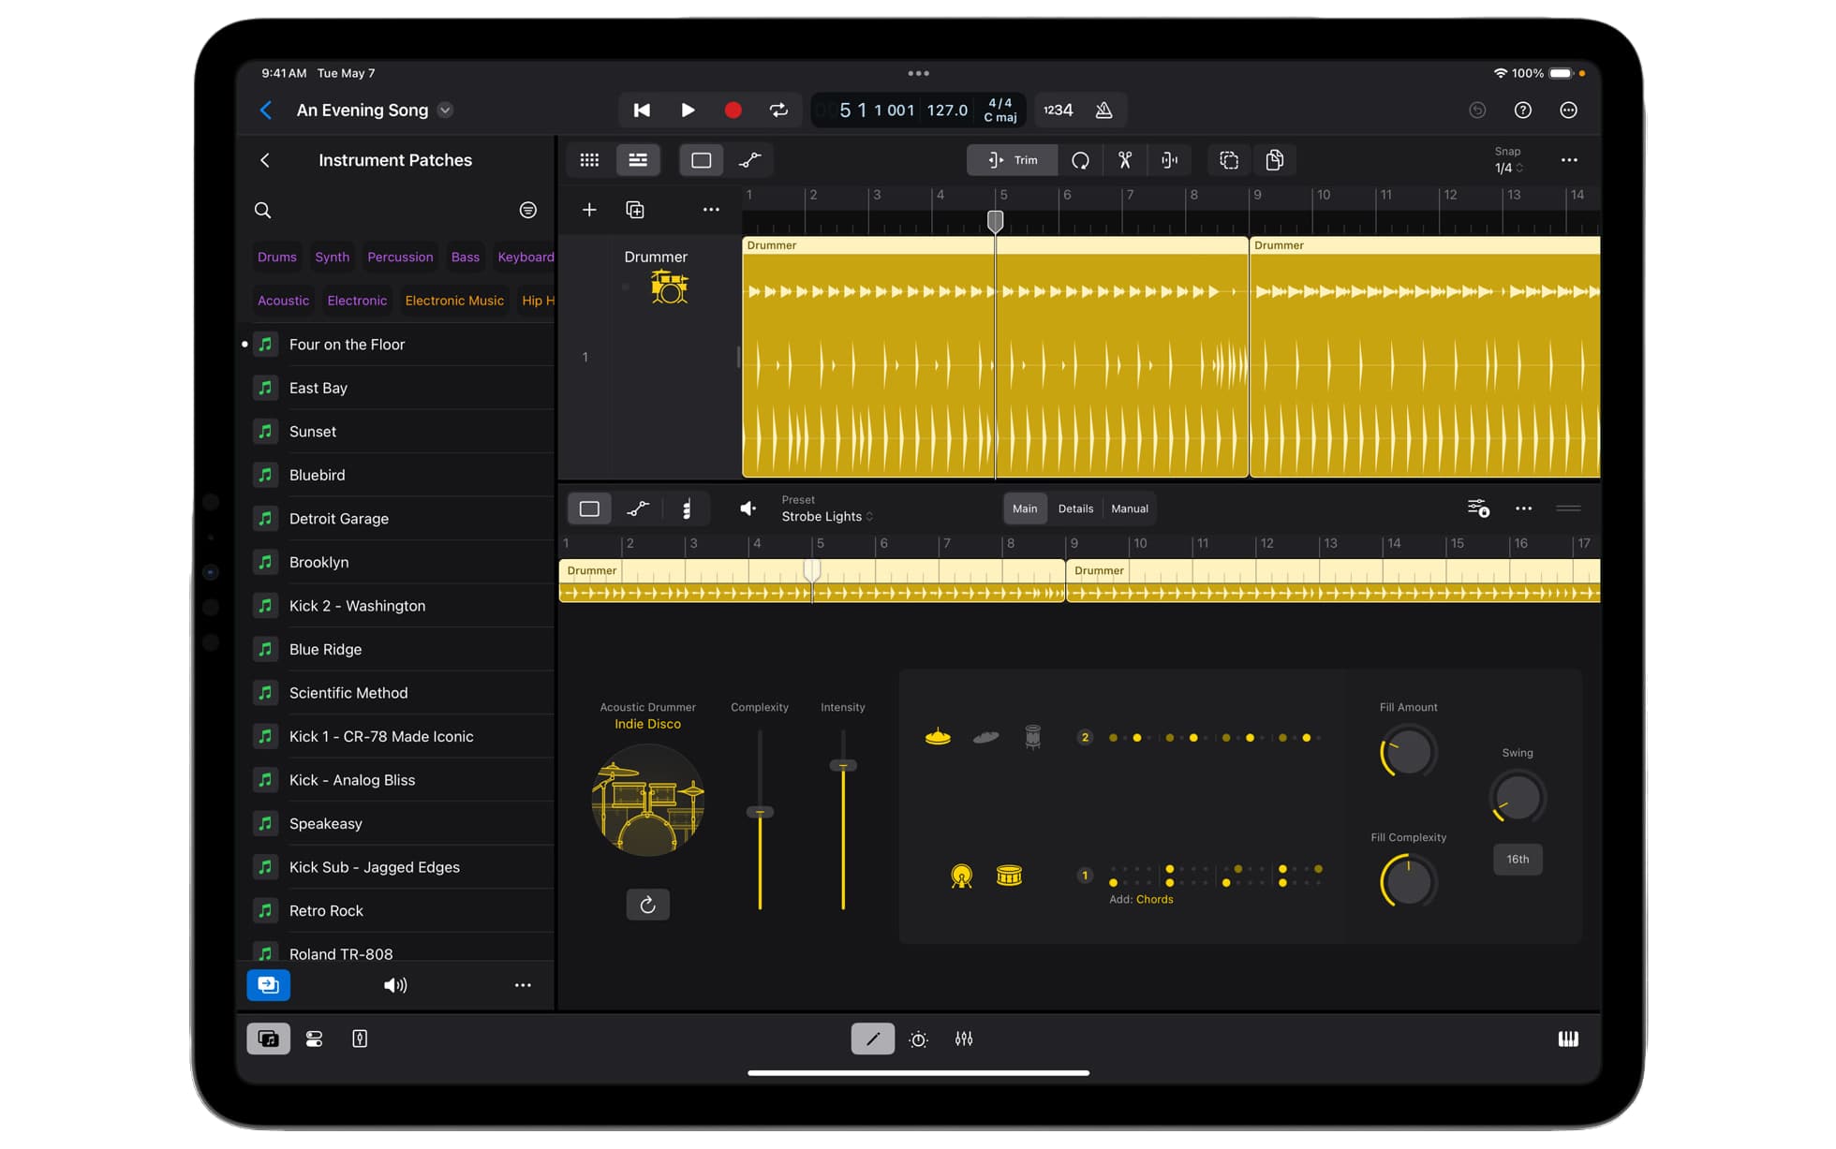
Task: Click the drum kit thumbnail
Action: coord(647,801)
